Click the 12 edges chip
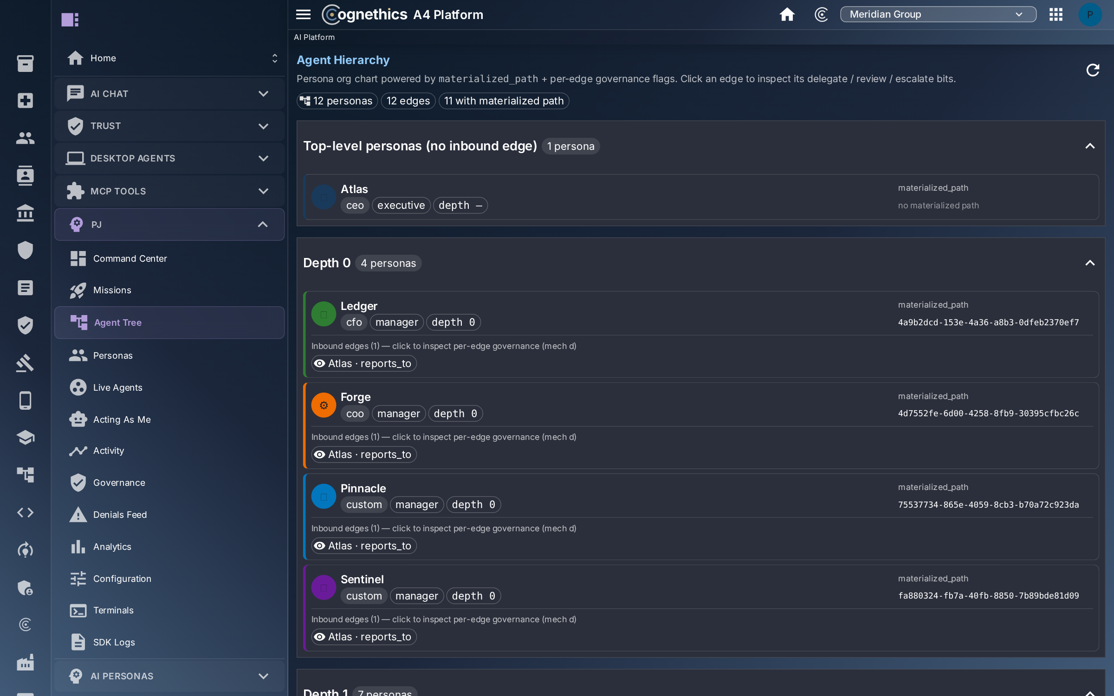 [x=408, y=101]
